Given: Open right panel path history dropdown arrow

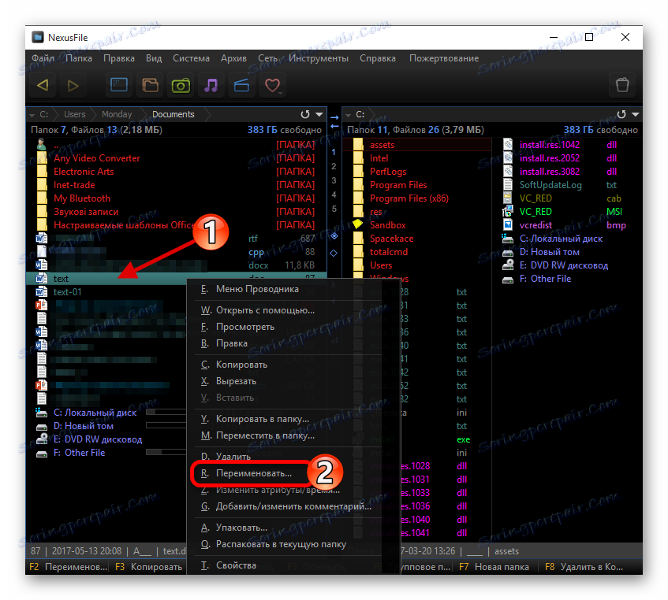Looking at the screenshot, I should (635, 114).
